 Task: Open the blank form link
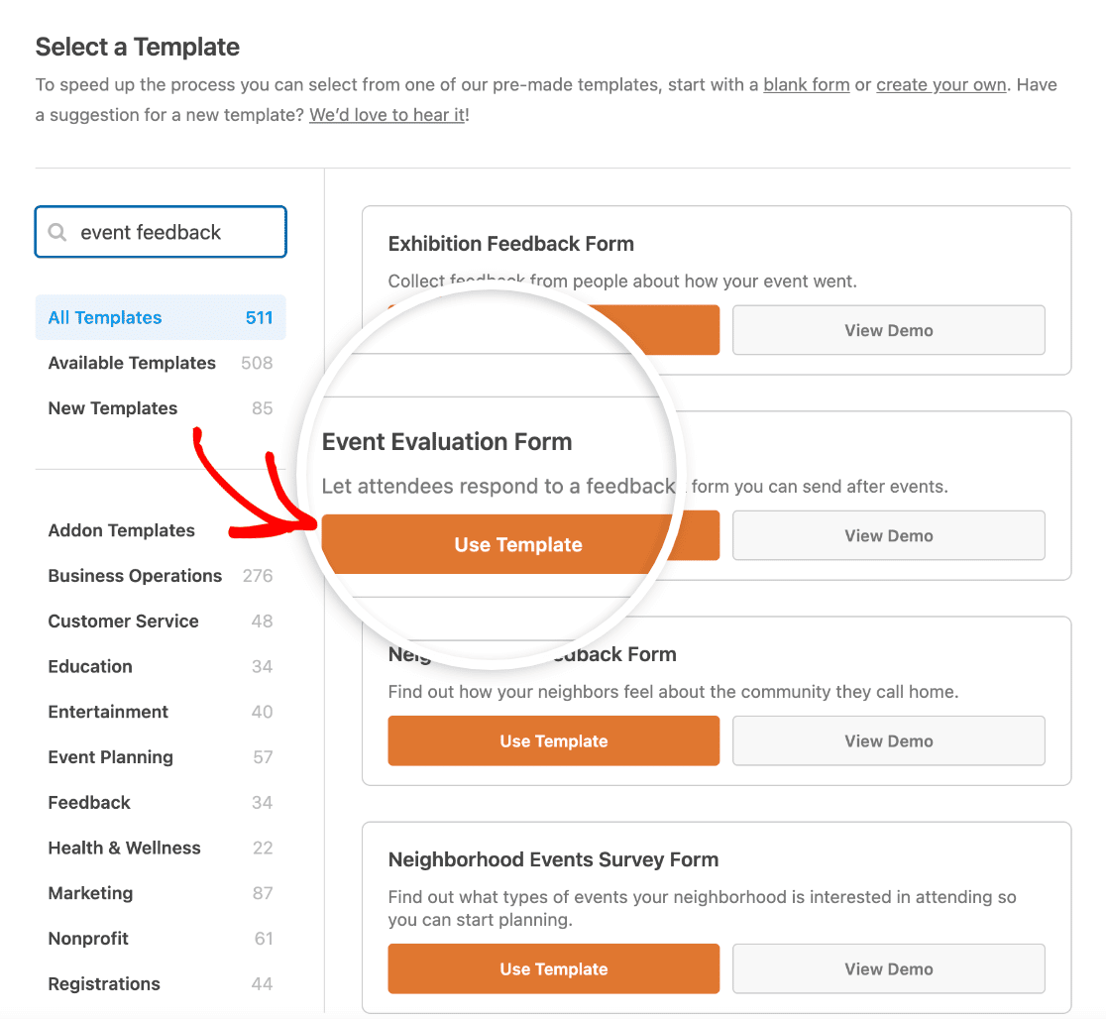pyautogui.click(x=807, y=84)
